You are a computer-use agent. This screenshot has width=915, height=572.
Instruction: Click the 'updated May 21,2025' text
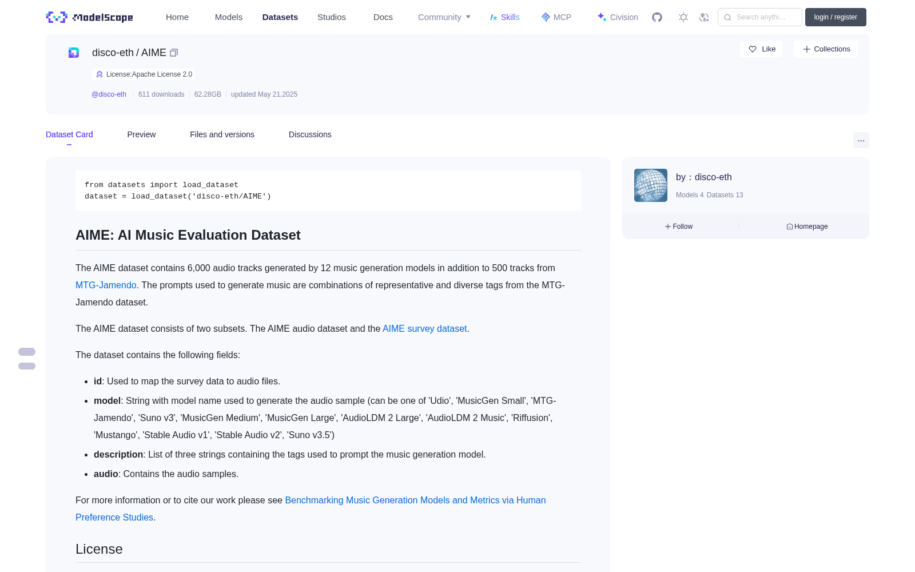coord(264,94)
